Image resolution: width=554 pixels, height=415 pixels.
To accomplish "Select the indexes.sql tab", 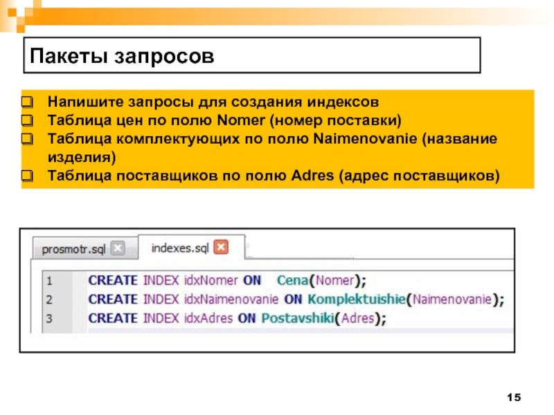I will click(x=180, y=247).
